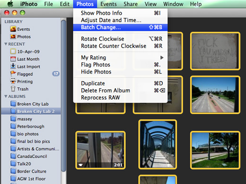This screenshot has width=246, height=184.
Task: Click the Broken City Lab 2 album icon
Action: pos(13,111)
